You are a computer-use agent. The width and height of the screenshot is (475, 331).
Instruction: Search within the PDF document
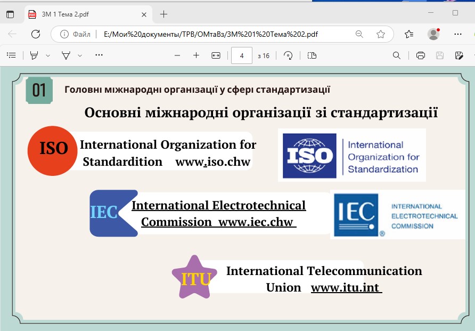[x=397, y=55]
